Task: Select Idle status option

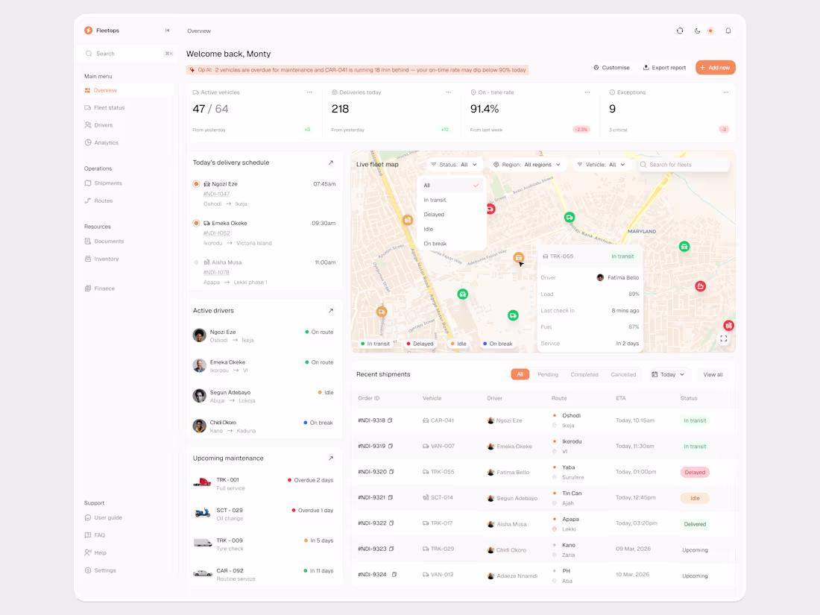Action: tap(452, 229)
